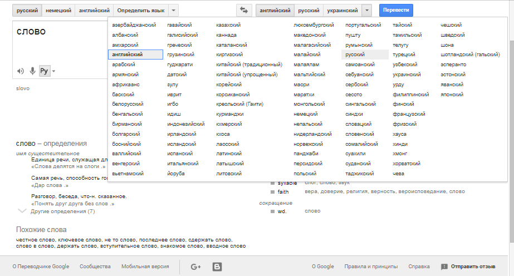This screenshot has width=514, height=276.
Task: Click the wd. abbreviation entry
Action: (282, 211)
